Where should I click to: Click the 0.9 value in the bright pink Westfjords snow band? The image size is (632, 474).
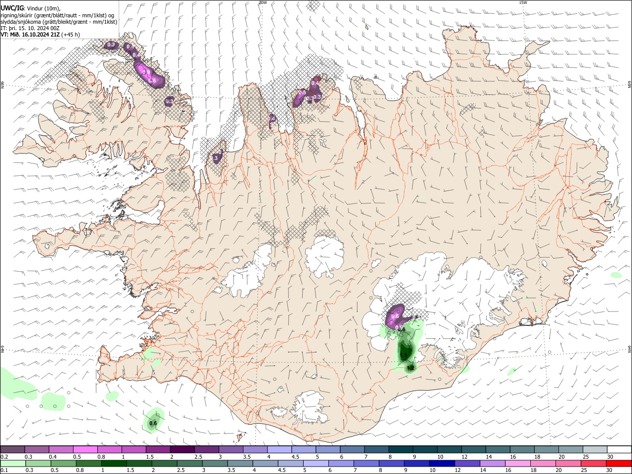click(x=146, y=72)
